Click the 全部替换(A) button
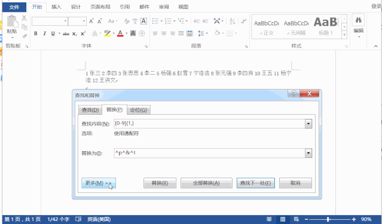382x224 pixels. 206,183
